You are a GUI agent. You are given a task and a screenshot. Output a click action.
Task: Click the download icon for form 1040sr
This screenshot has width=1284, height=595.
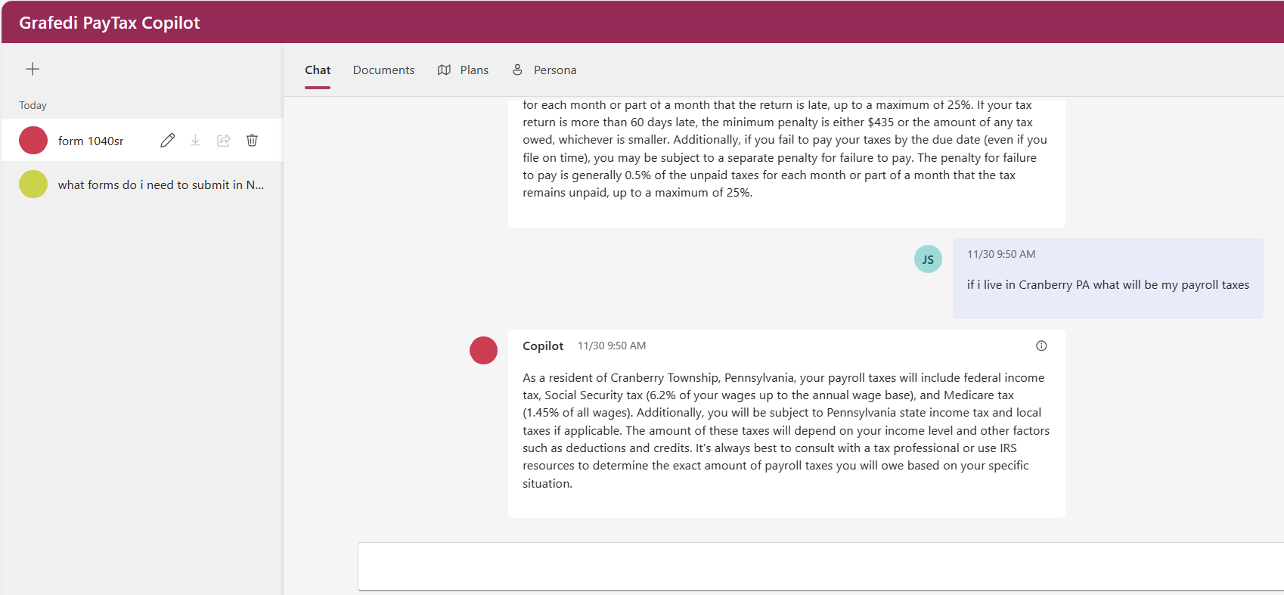pos(195,141)
